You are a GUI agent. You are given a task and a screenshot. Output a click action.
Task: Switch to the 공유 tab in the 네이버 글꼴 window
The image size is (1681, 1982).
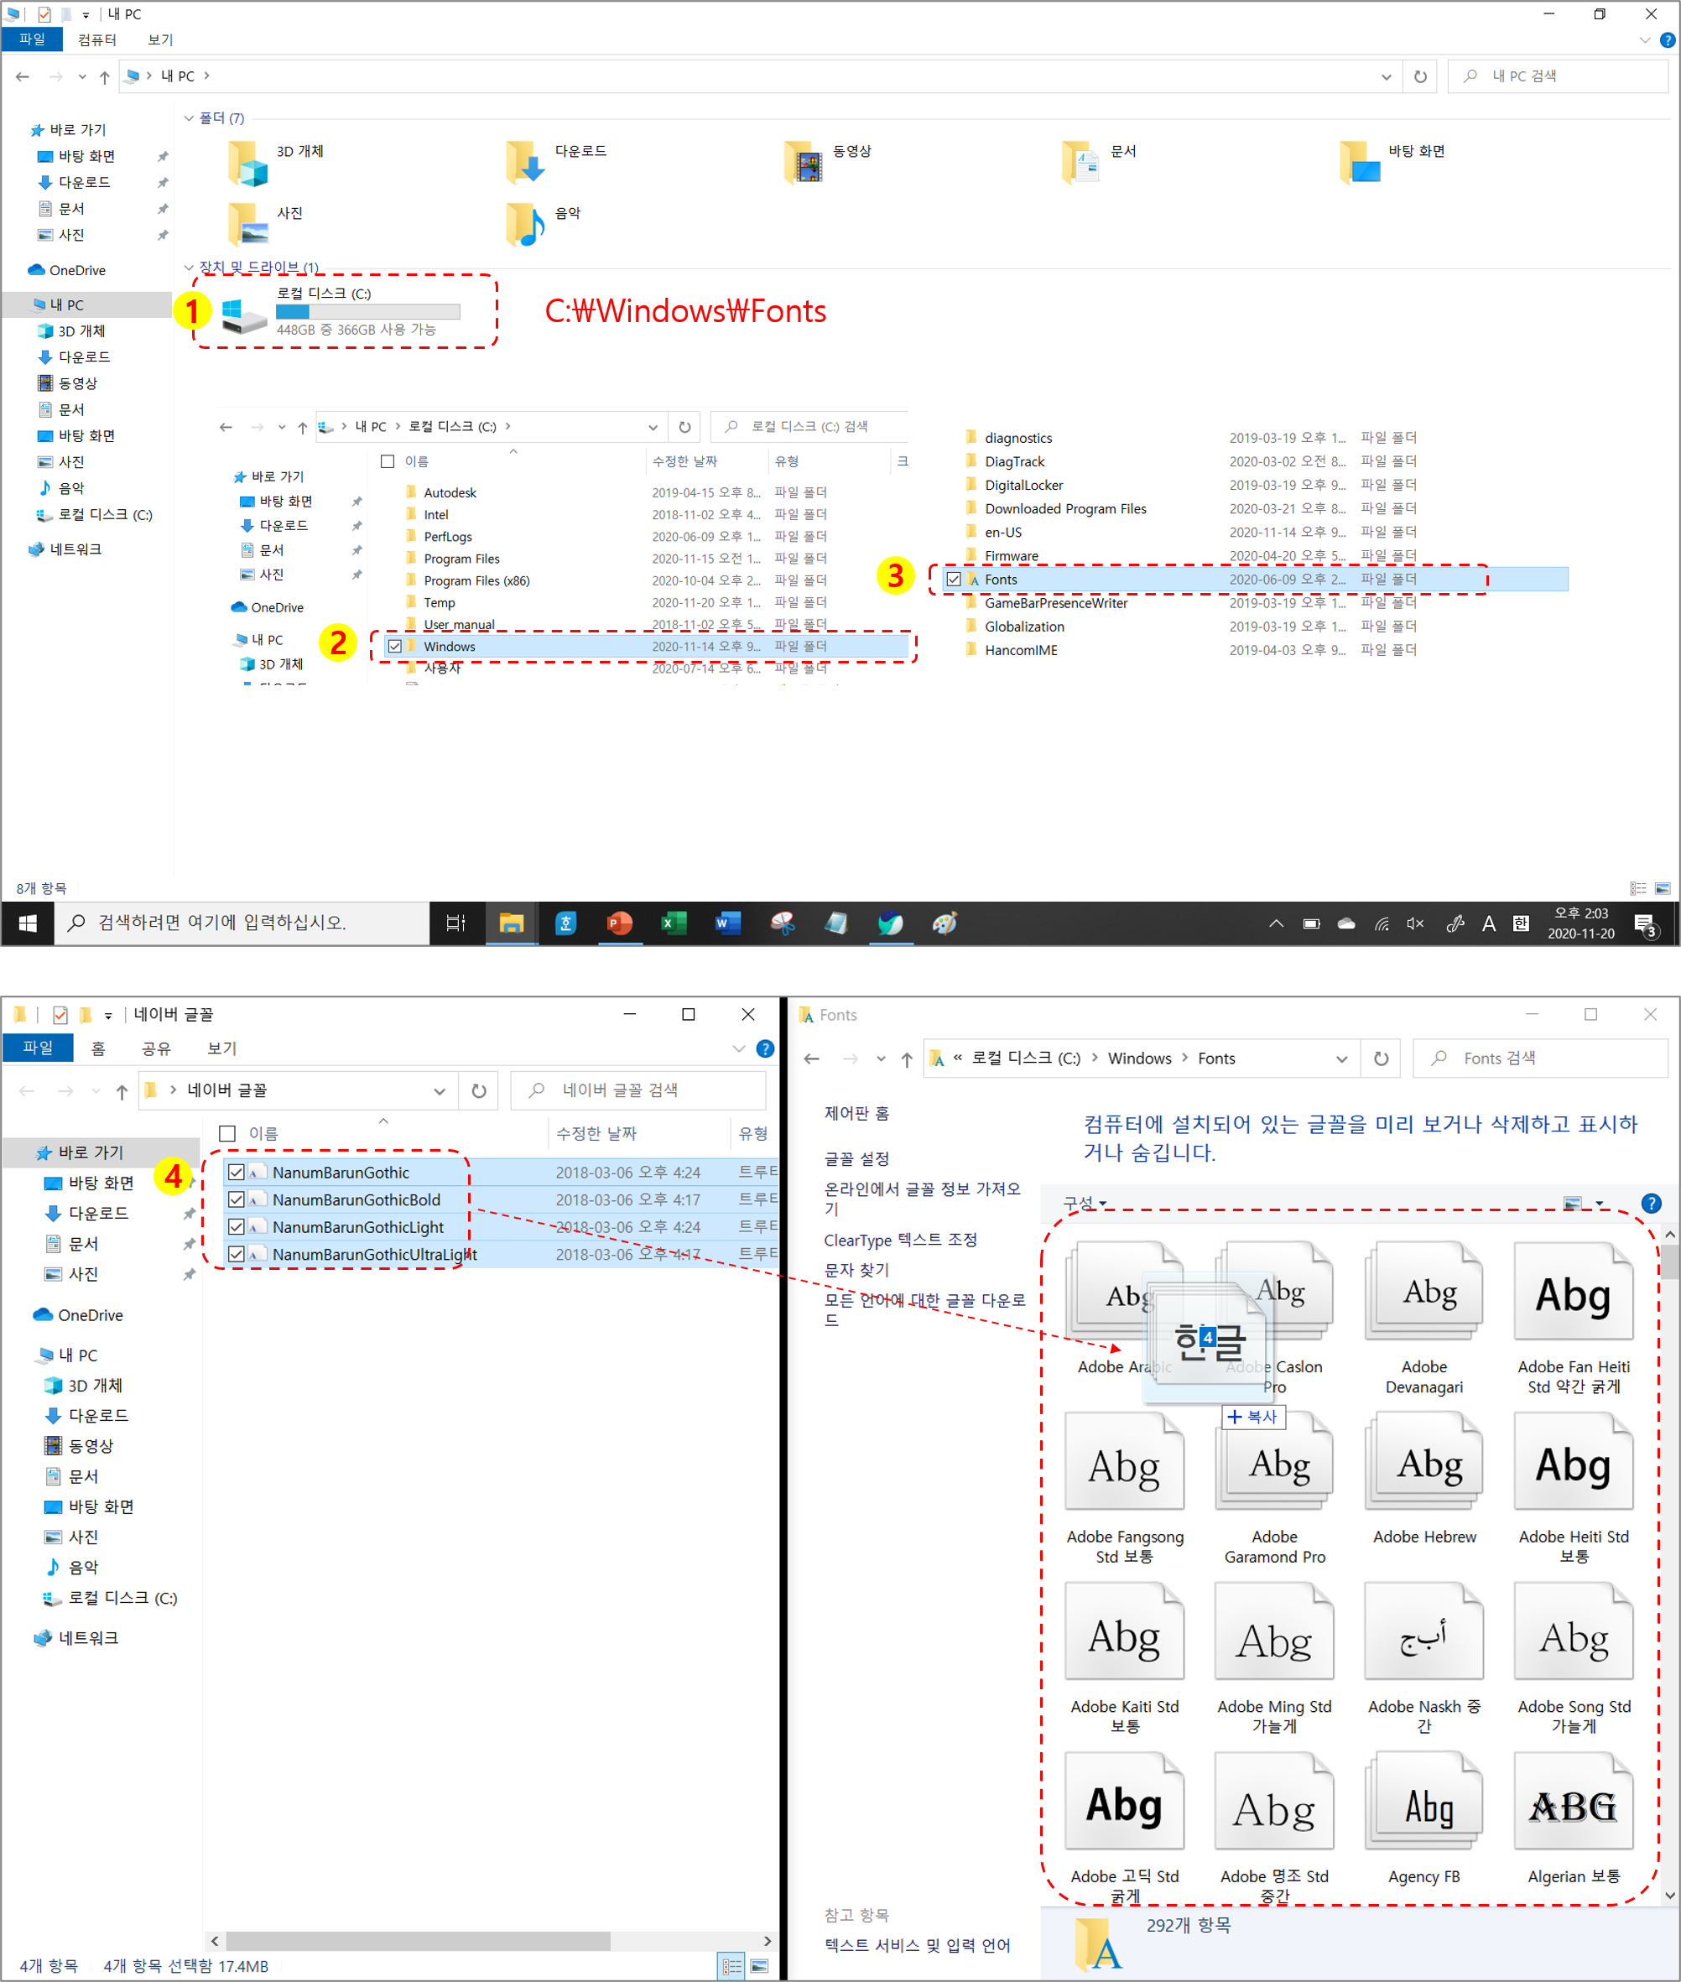tap(155, 1048)
